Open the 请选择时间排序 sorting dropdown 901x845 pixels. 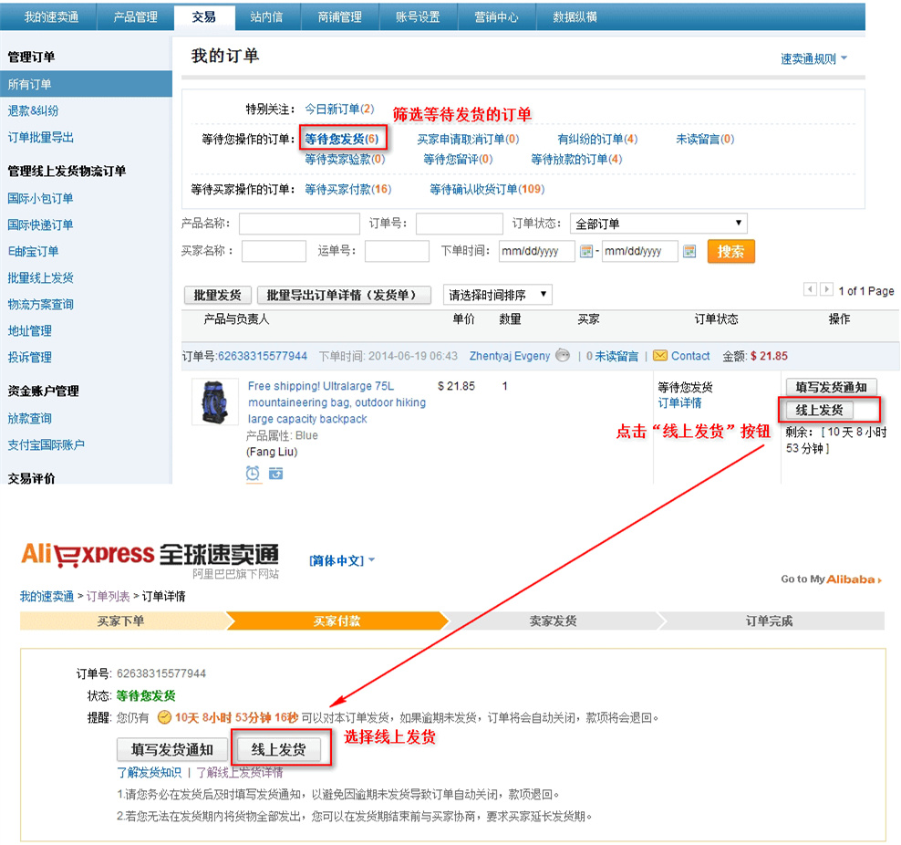498,294
